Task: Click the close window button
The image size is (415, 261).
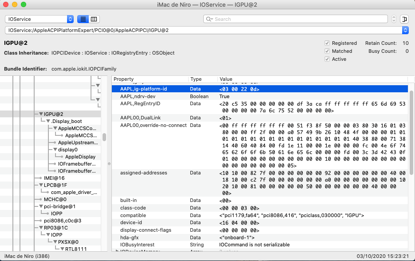Action: click(x=6, y=4)
